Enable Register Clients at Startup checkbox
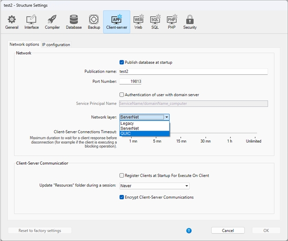Screen dimensions: 288x241 click(122, 175)
